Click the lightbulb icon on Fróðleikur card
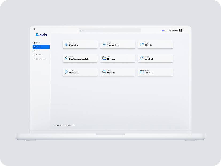 pyautogui.click(x=66, y=44)
